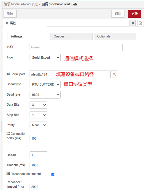Click the 删除 delete button

(10, 14)
